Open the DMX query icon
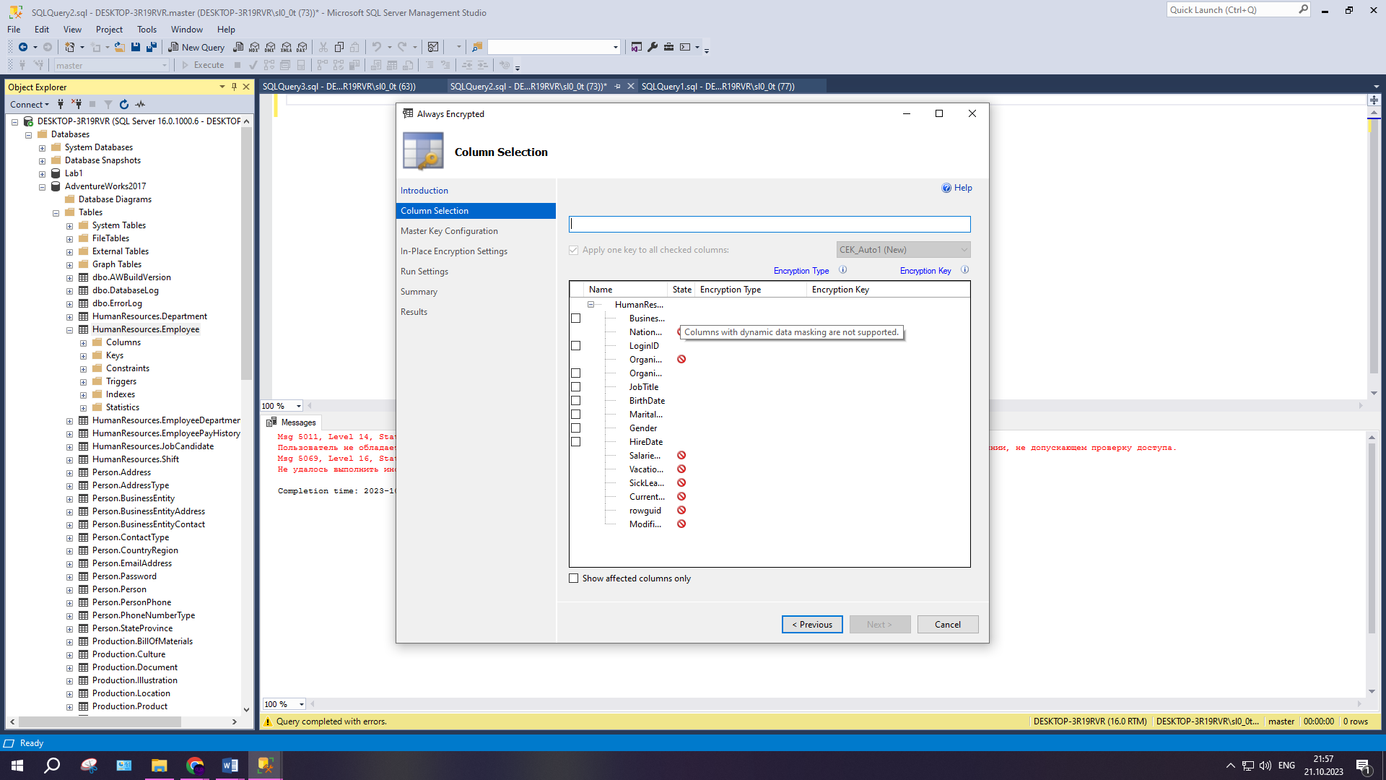1386x780 pixels. point(270,47)
